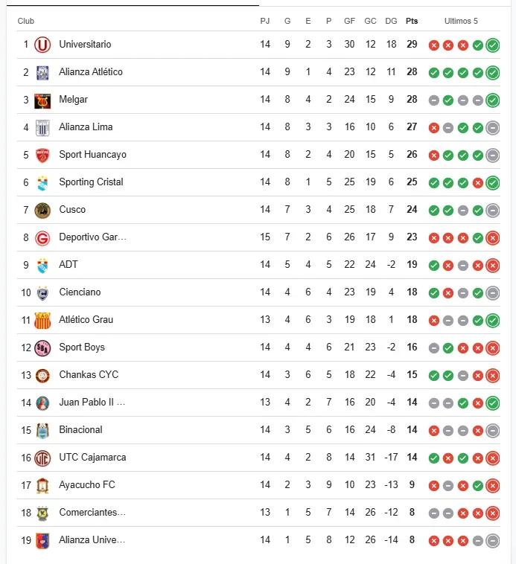This screenshot has height=564, width=516.
Task: Click the Alianza Atlético team logo
Action: click(x=42, y=72)
